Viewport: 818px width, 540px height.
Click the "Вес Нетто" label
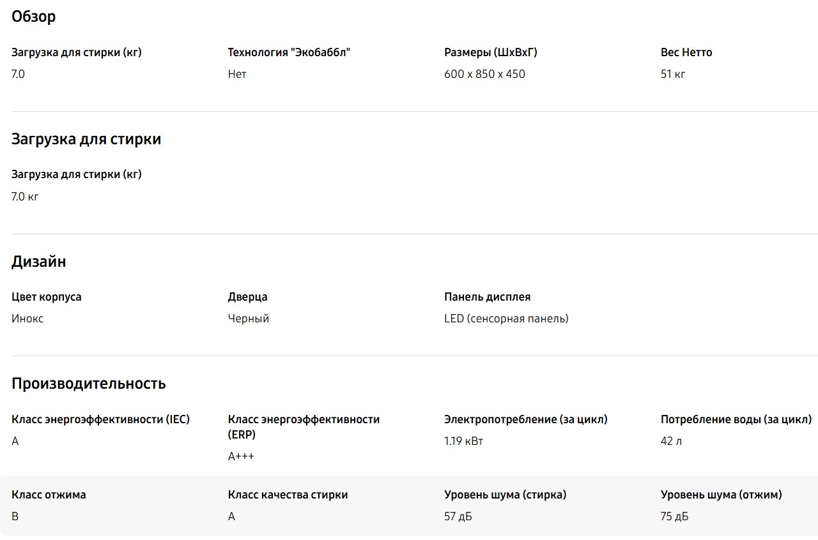[x=686, y=52]
